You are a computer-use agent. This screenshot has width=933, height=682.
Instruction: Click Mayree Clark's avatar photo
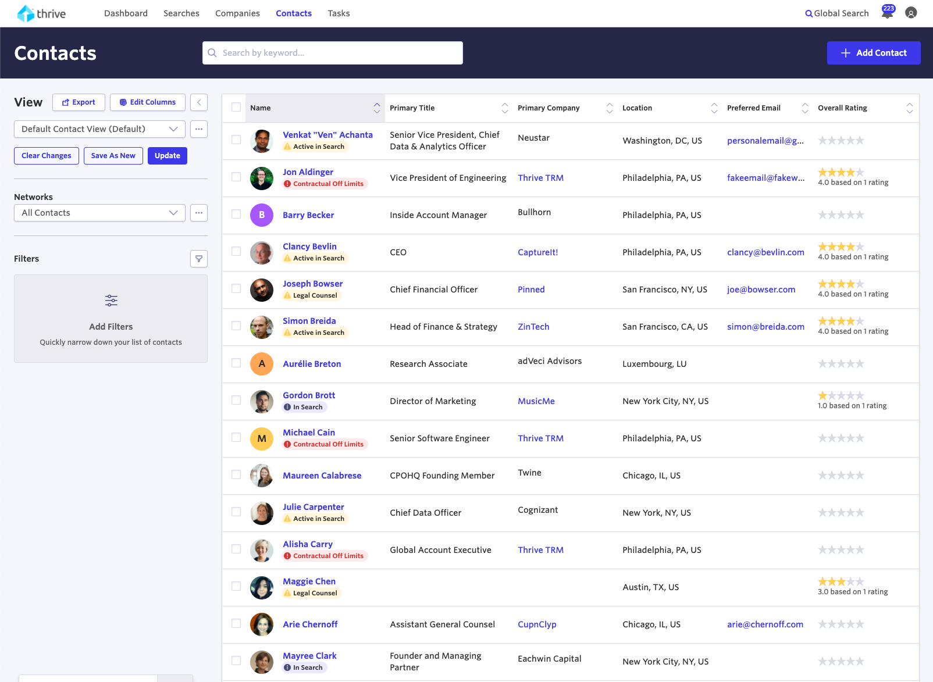click(x=262, y=662)
